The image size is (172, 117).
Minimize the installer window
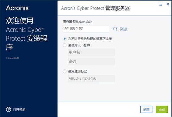coord(161,5)
